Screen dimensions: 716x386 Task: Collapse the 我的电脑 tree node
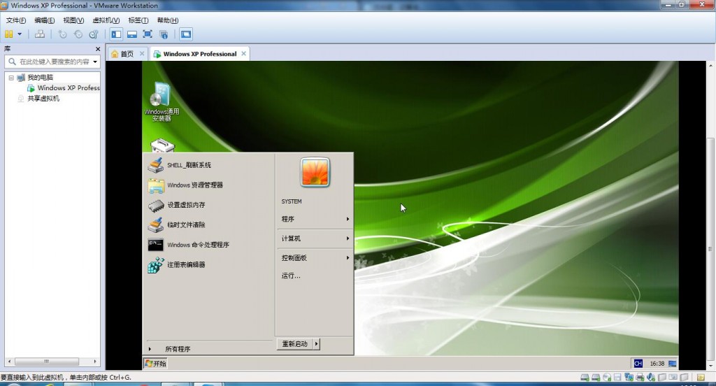(11, 78)
